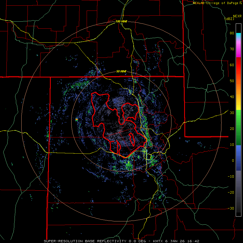The image size is (243, 243).
Task: Click the -20 value on the dBZ scale
Action: pos(231,192)
